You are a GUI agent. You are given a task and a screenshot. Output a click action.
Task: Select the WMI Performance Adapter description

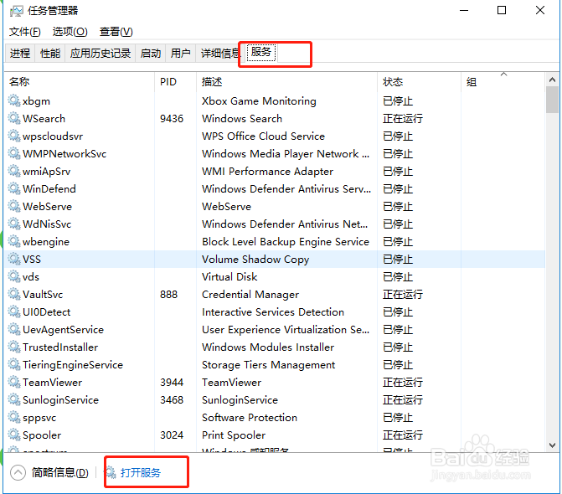tap(268, 172)
